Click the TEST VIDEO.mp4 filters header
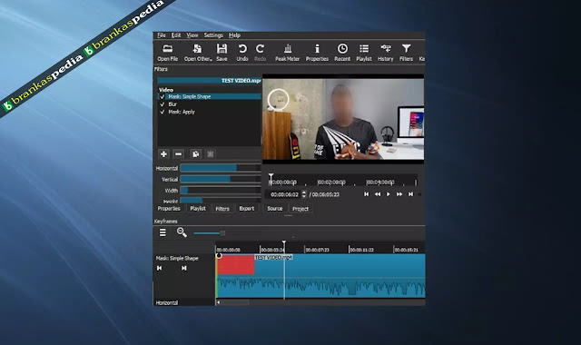581x345 pixels. pos(210,81)
